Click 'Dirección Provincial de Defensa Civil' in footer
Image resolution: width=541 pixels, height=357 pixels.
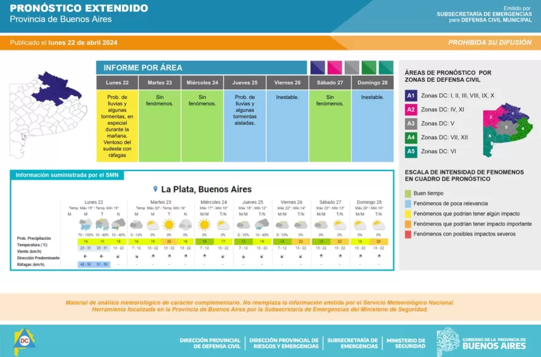click(210, 343)
